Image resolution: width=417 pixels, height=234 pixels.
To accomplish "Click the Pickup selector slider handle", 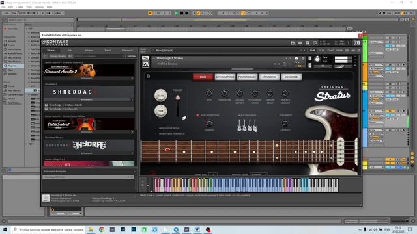I will pyautogui.click(x=177, y=98).
